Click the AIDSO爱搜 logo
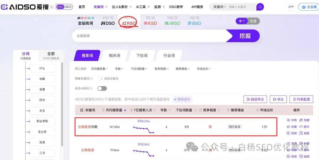Viewport: 319px width, 160px height. coord(25,7)
